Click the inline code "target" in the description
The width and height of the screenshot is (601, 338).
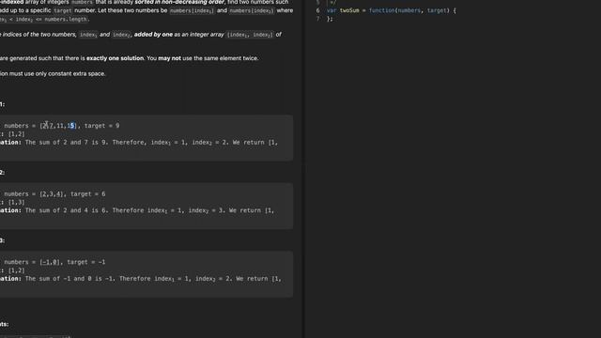pos(63,10)
